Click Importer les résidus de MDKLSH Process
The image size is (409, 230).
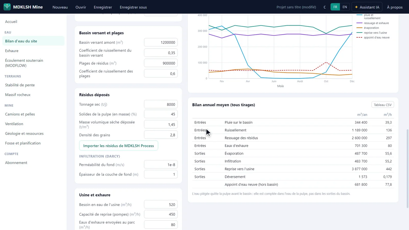(x=119, y=146)
